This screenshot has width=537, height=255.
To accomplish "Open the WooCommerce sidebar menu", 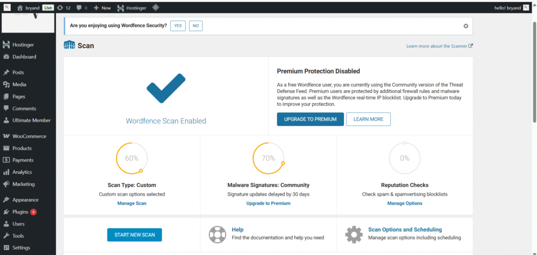I will [x=29, y=136].
